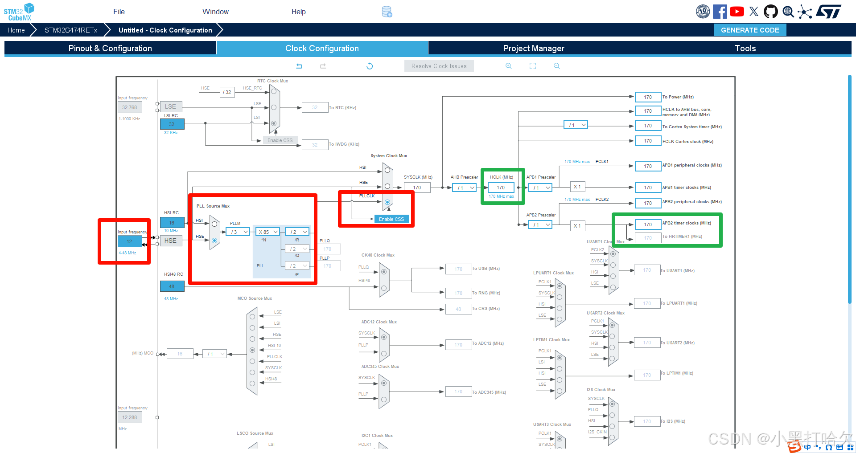Click the IME keyboard icon
This screenshot has height=453, width=856.
(x=840, y=447)
